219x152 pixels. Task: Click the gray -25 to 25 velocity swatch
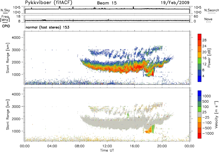200,114
